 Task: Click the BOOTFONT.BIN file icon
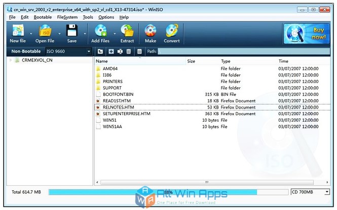[x=98, y=94]
